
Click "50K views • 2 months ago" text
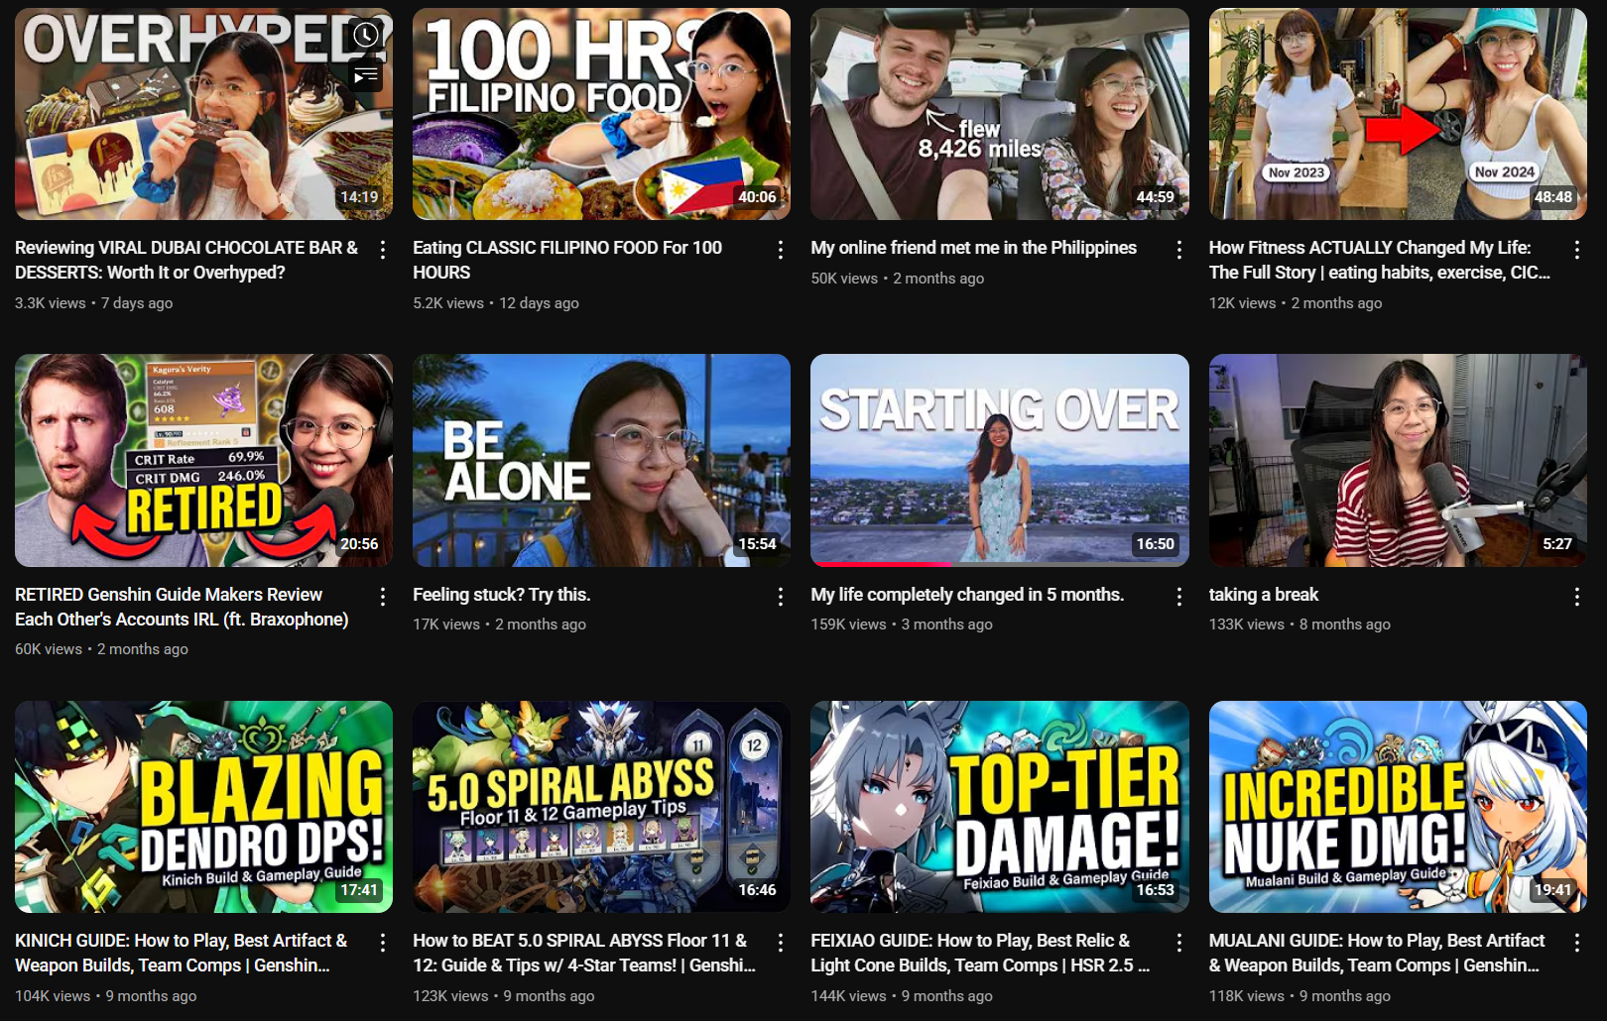[898, 279]
